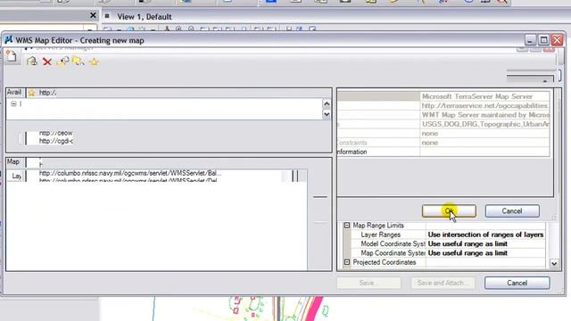Click the Save... button
This screenshot has width=571, height=321.
pyautogui.click(x=368, y=283)
